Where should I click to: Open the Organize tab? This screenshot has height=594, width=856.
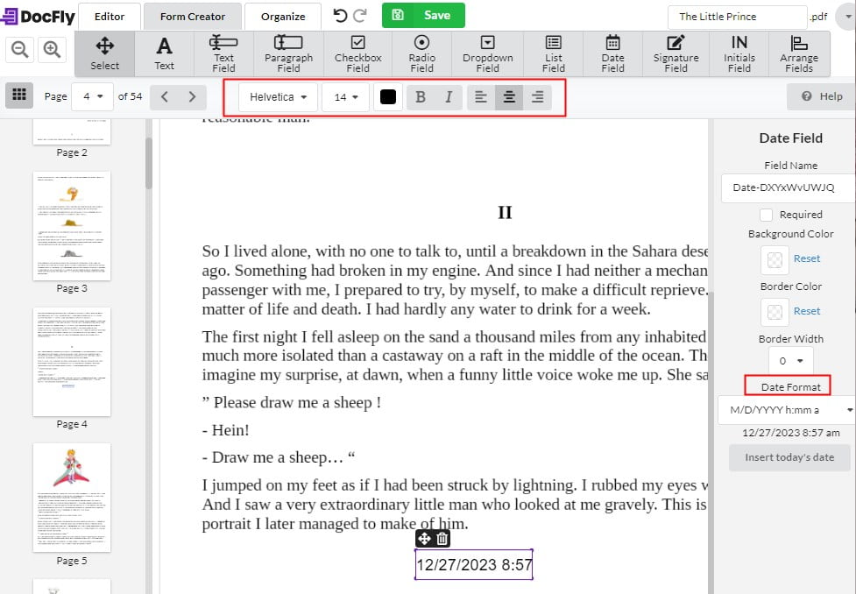[x=282, y=15]
